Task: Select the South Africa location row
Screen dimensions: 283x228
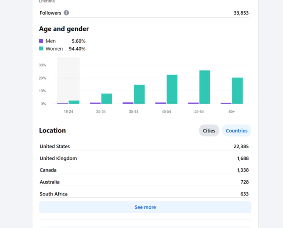Action: point(144,194)
